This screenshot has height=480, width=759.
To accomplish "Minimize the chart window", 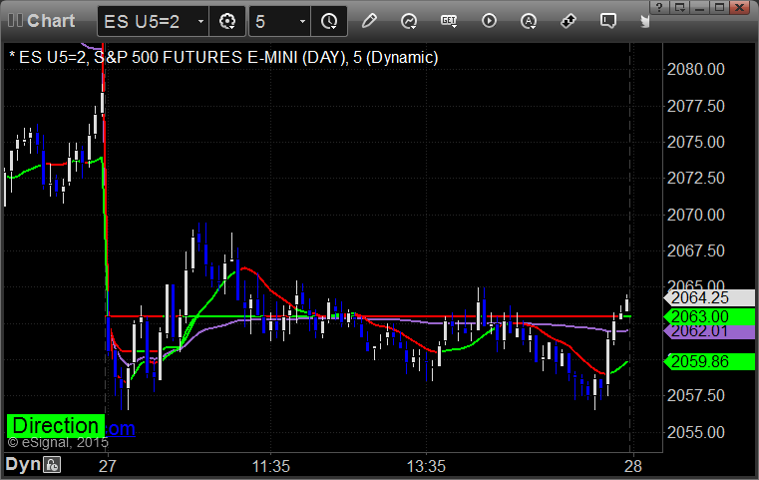I will coord(699,7).
